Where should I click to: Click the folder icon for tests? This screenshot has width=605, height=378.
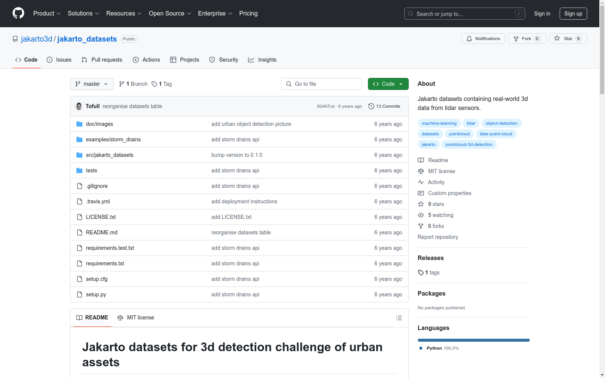pos(79,170)
